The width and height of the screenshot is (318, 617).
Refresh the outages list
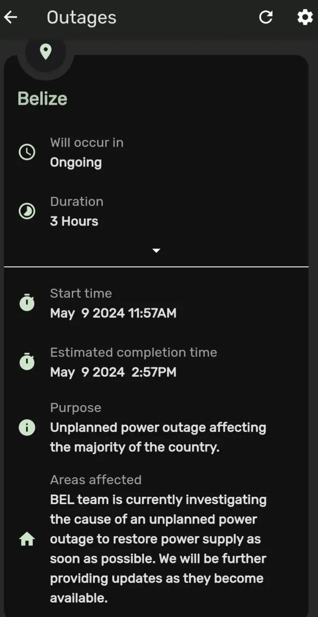click(x=266, y=17)
